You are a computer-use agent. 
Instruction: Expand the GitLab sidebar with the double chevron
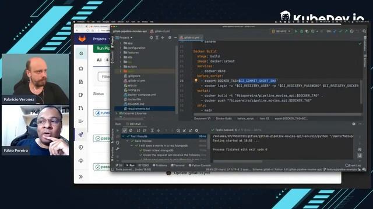81,176
